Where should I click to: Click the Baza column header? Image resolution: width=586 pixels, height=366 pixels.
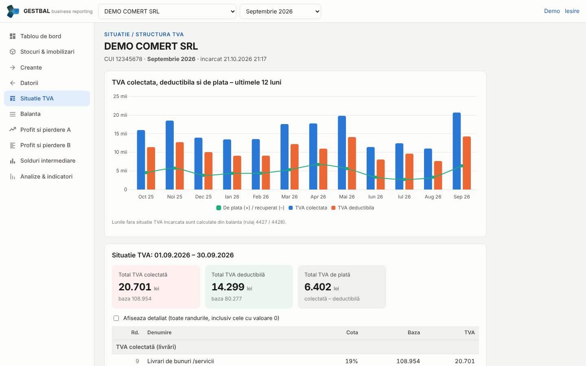[x=414, y=333]
